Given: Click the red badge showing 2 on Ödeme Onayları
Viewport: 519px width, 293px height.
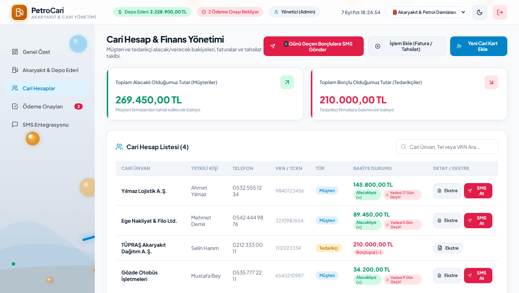Looking at the screenshot, I should coord(78,107).
